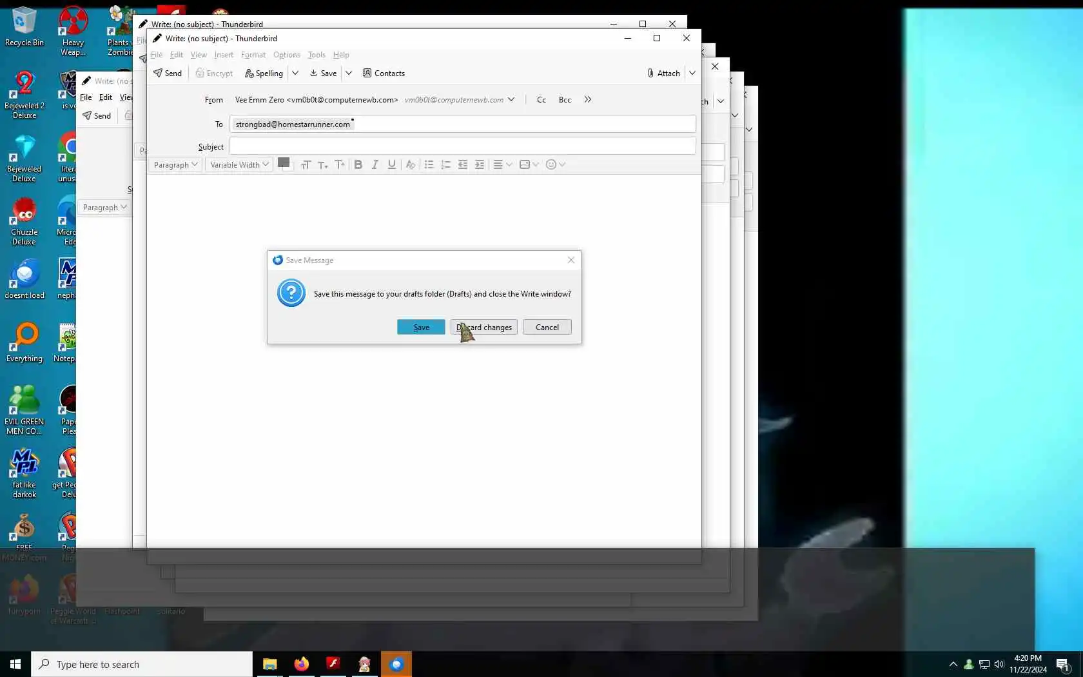Expand the Spelling language dropdown arrow
The height and width of the screenshot is (677, 1083).
(x=295, y=73)
